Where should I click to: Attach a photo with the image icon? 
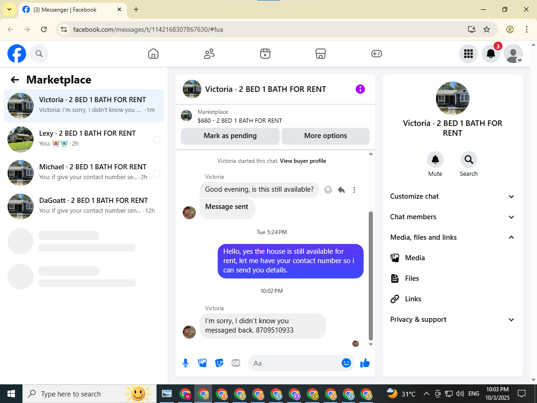point(202,363)
